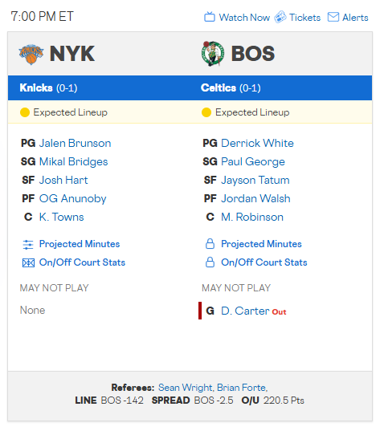
Task: Click referee Sean Wright's name
Action: coord(186,388)
